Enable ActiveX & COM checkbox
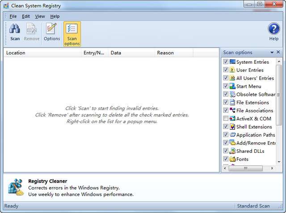Screen dimensions: 286x213 pyautogui.click(x=226, y=119)
